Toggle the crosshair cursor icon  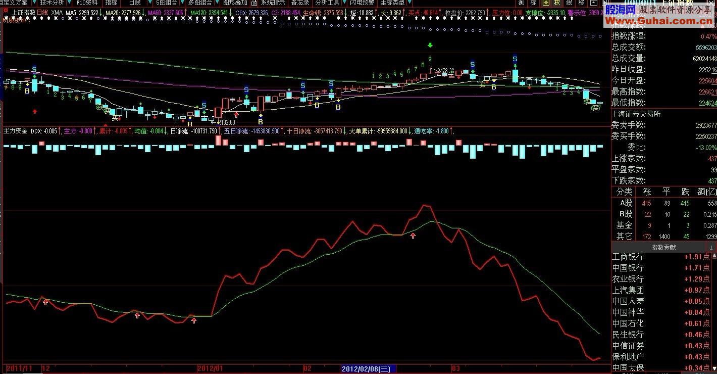pyautogui.click(x=546, y=3)
